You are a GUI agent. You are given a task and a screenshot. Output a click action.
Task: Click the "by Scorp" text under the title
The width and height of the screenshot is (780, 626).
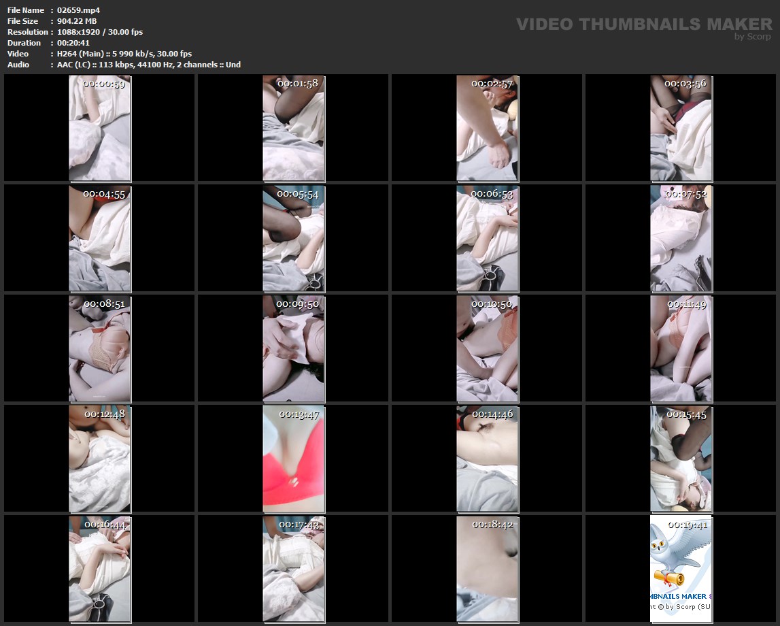tap(753, 37)
